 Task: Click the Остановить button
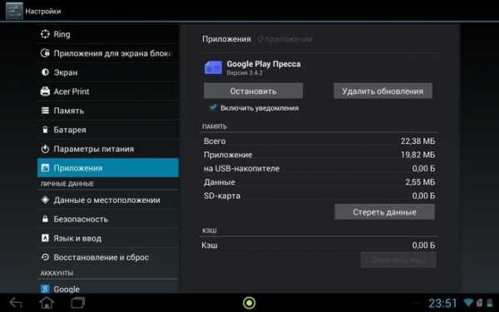click(x=254, y=91)
